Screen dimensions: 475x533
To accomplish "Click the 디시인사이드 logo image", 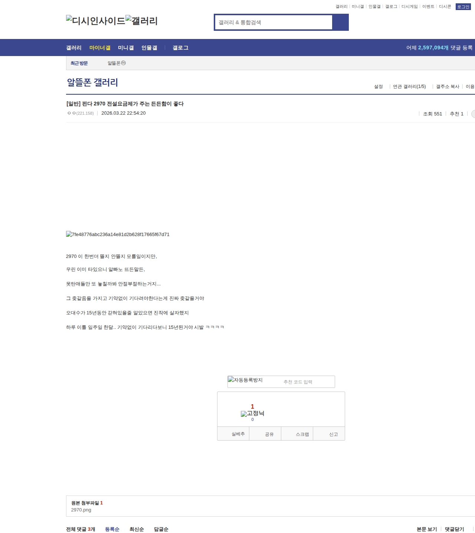I will [96, 20].
